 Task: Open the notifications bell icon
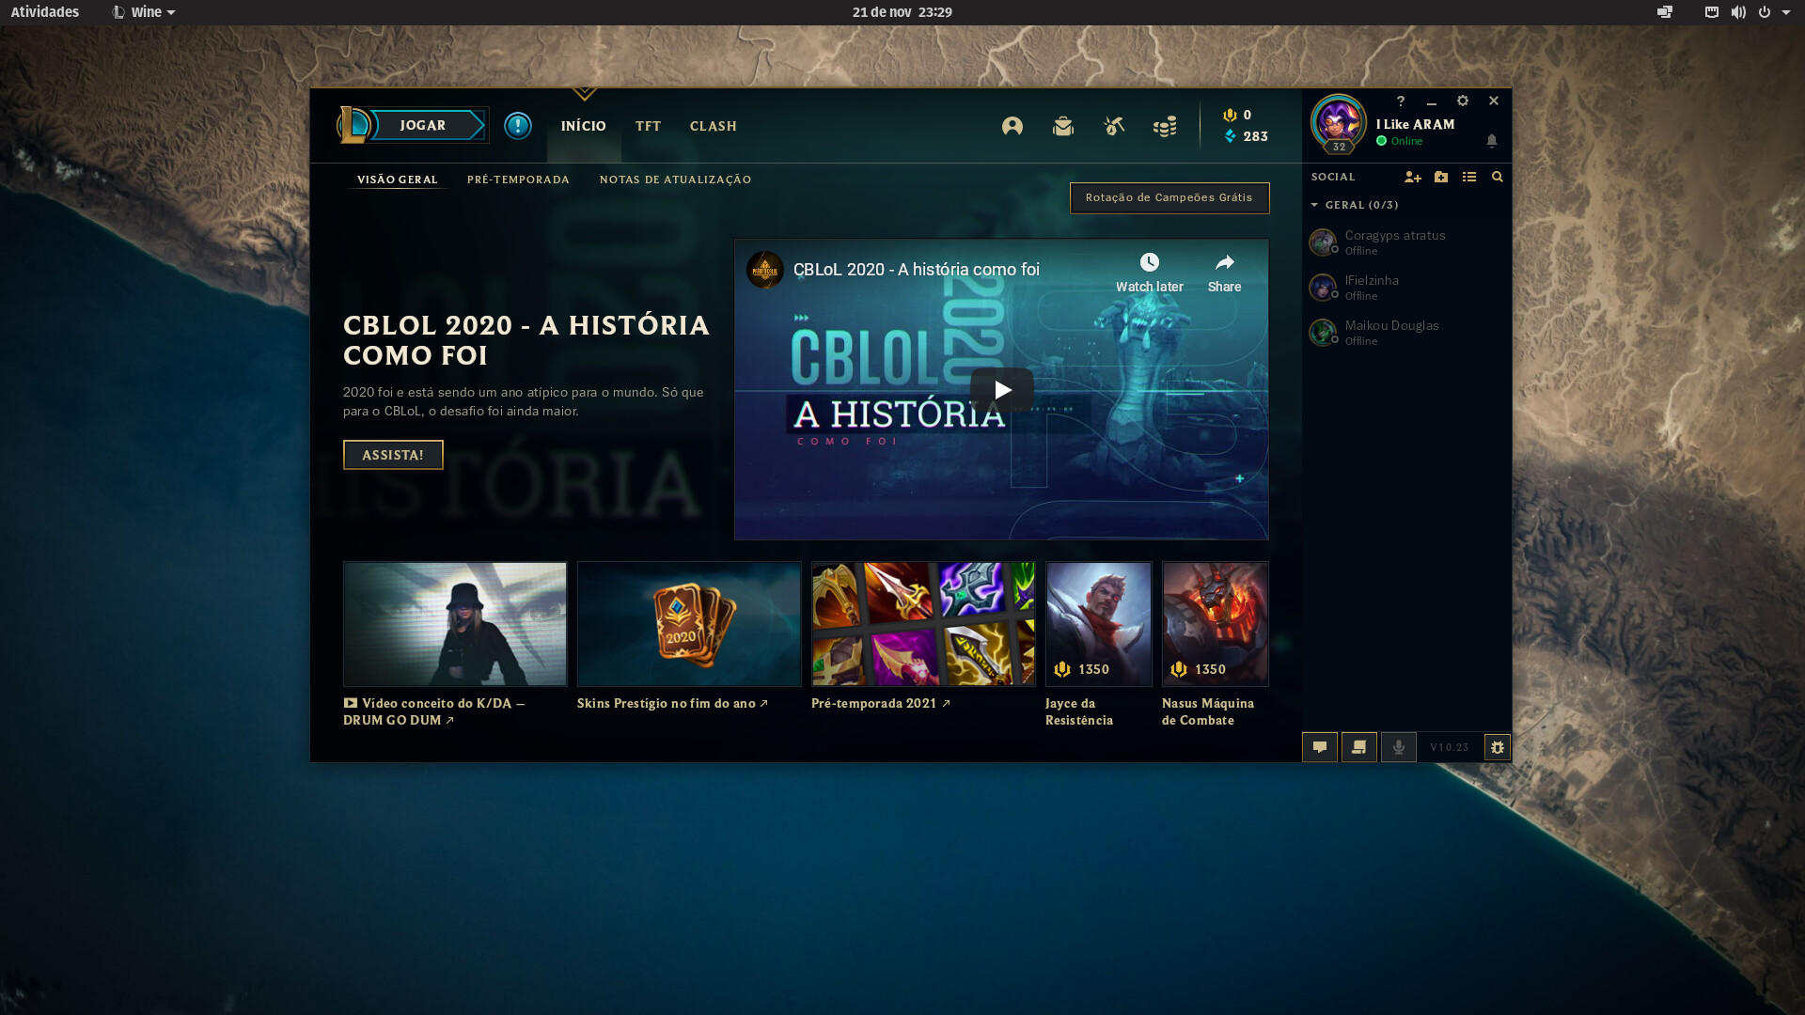[1492, 140]
